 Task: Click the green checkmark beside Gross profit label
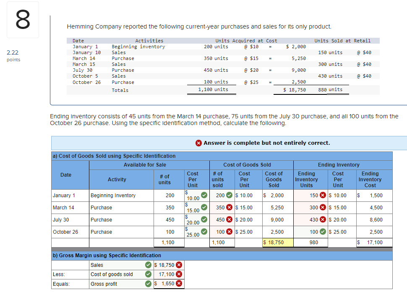coord(148,284)
